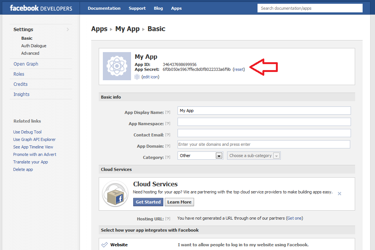This screenshot has height=250, width=375.
Task: Open the Open Graph section
Action: pos(26,64)
